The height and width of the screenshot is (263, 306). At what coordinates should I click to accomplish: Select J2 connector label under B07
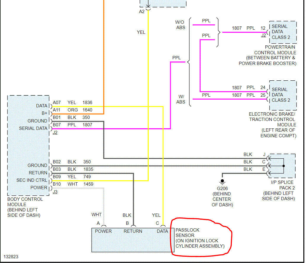(x=55, y=132)
